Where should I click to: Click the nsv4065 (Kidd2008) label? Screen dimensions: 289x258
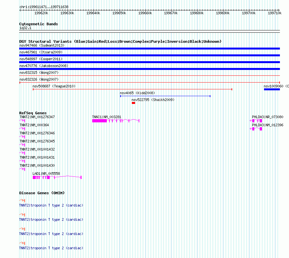(137, 93)
